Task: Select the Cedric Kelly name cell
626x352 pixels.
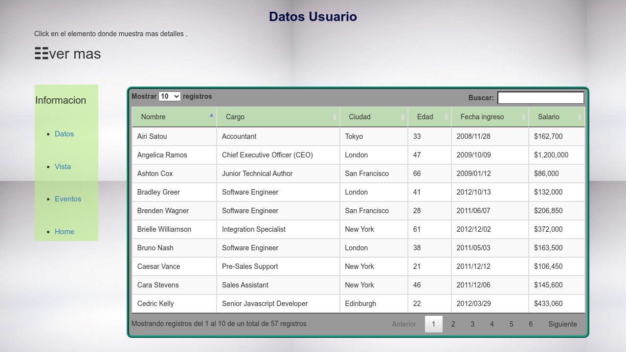Action: click(x=174, y=304)
